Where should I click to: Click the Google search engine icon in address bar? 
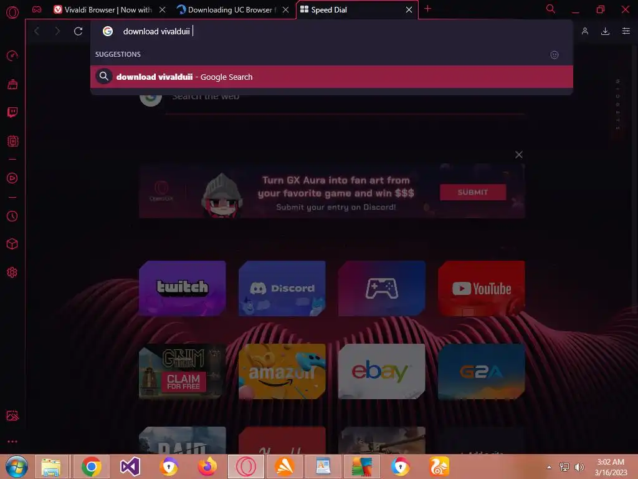tap(107, 31)
